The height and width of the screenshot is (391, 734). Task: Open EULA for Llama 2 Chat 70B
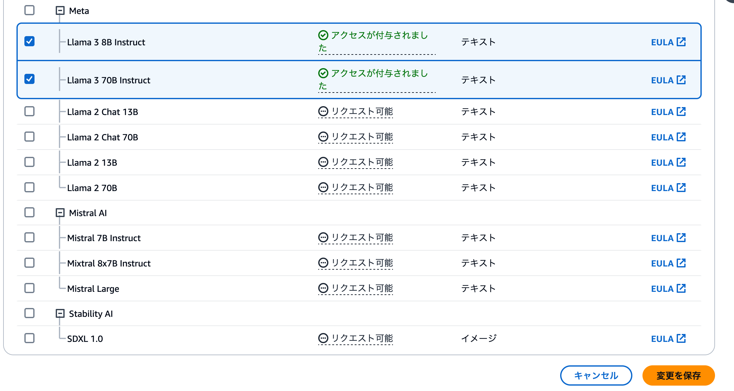pyautogui.click(x=668, y=137)
